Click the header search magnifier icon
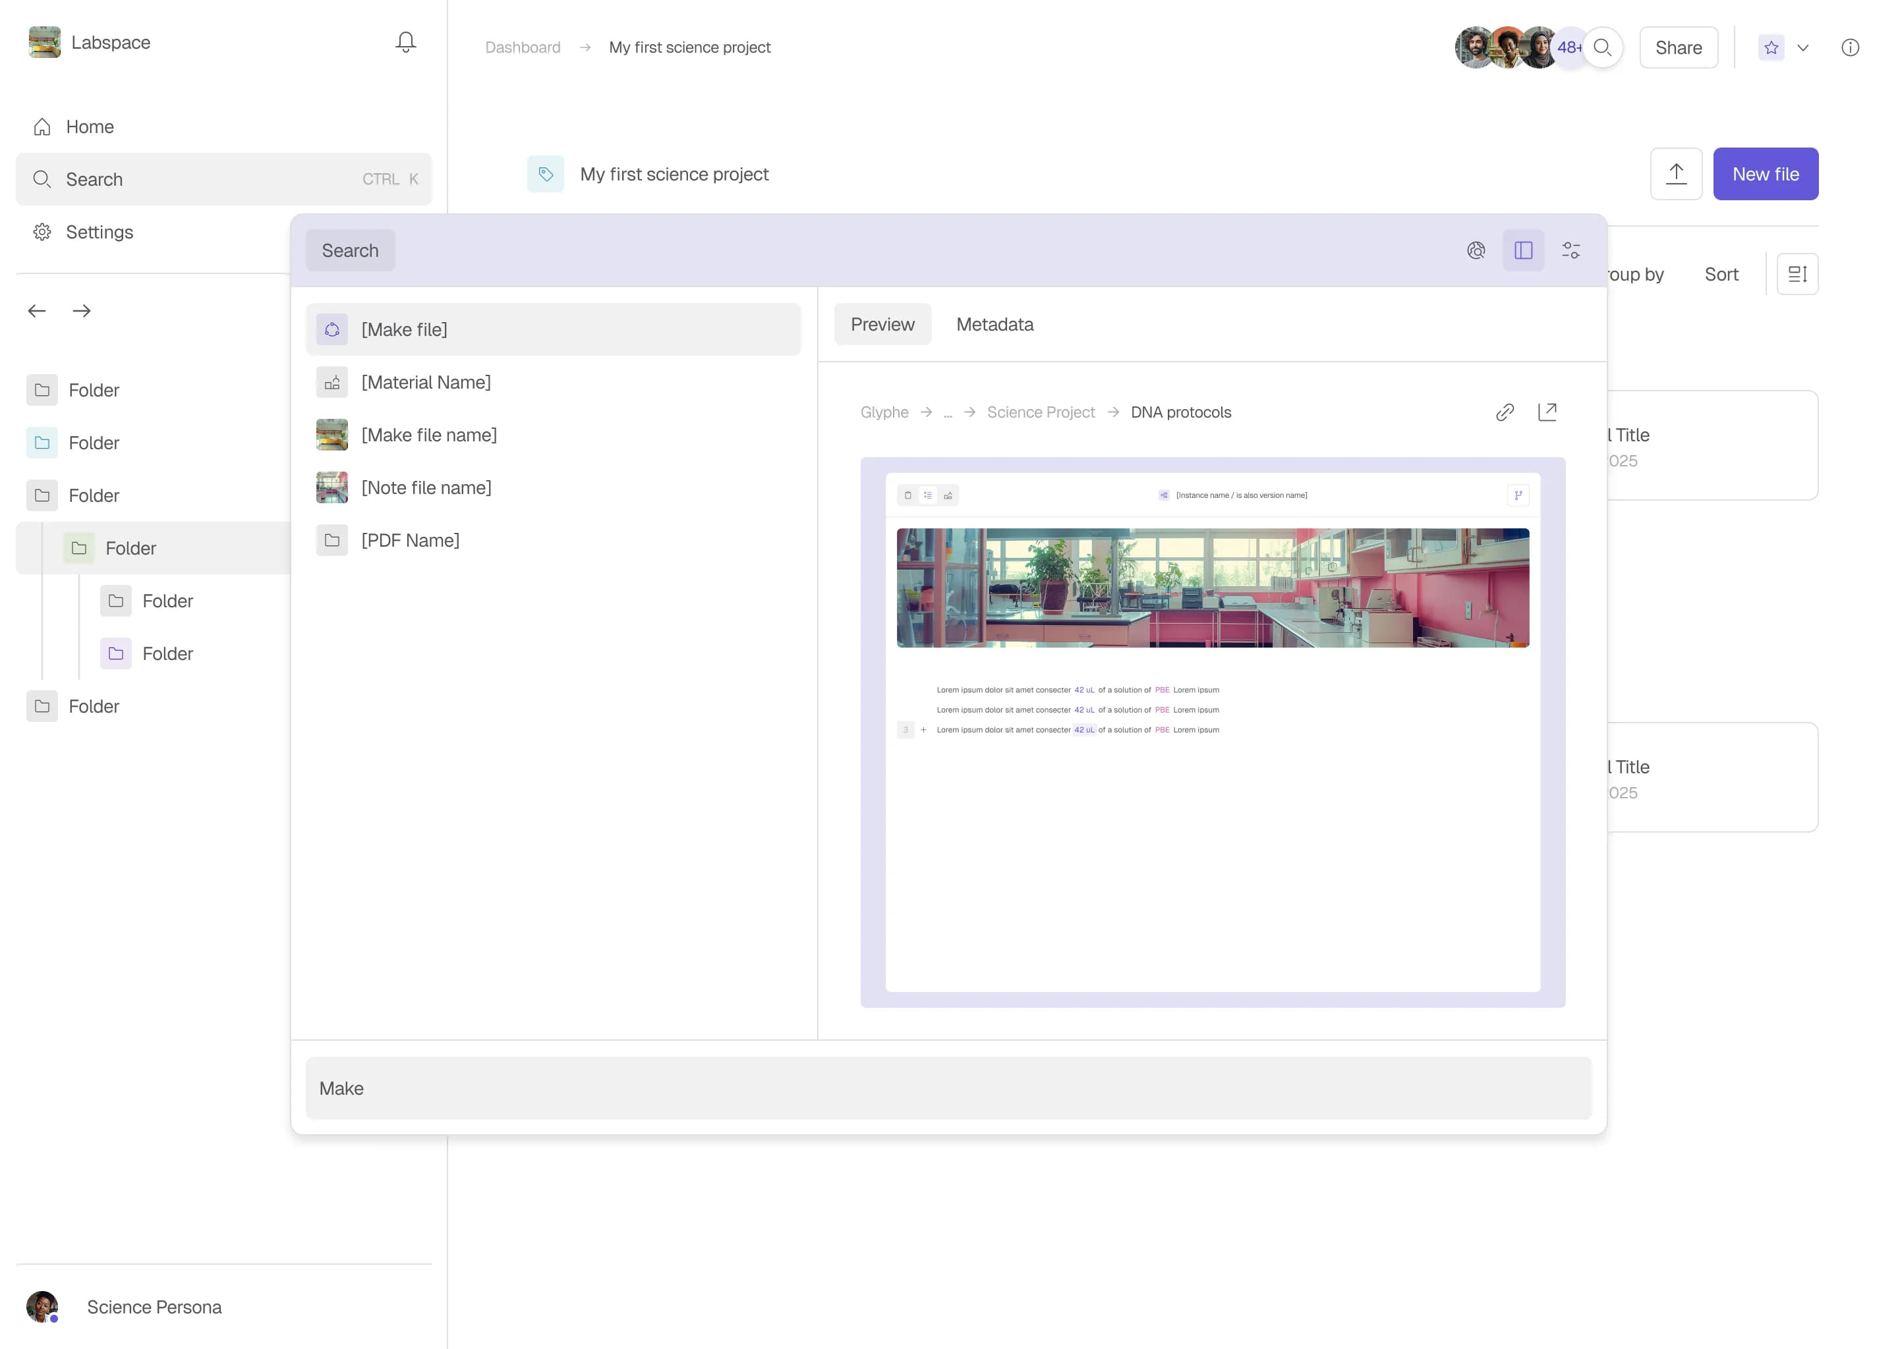1898x1349 pixels. [x=1602, y=47]
